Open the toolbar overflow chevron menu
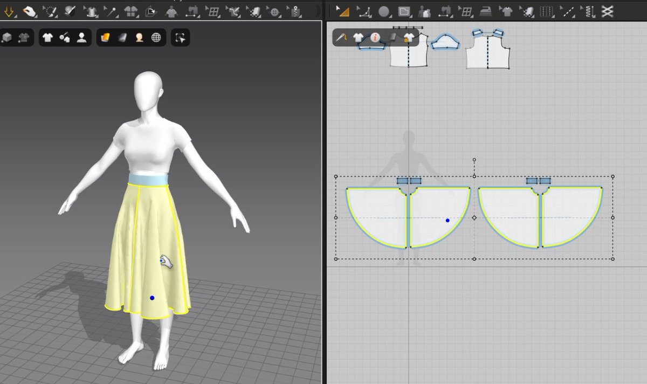 click(318, 11)
